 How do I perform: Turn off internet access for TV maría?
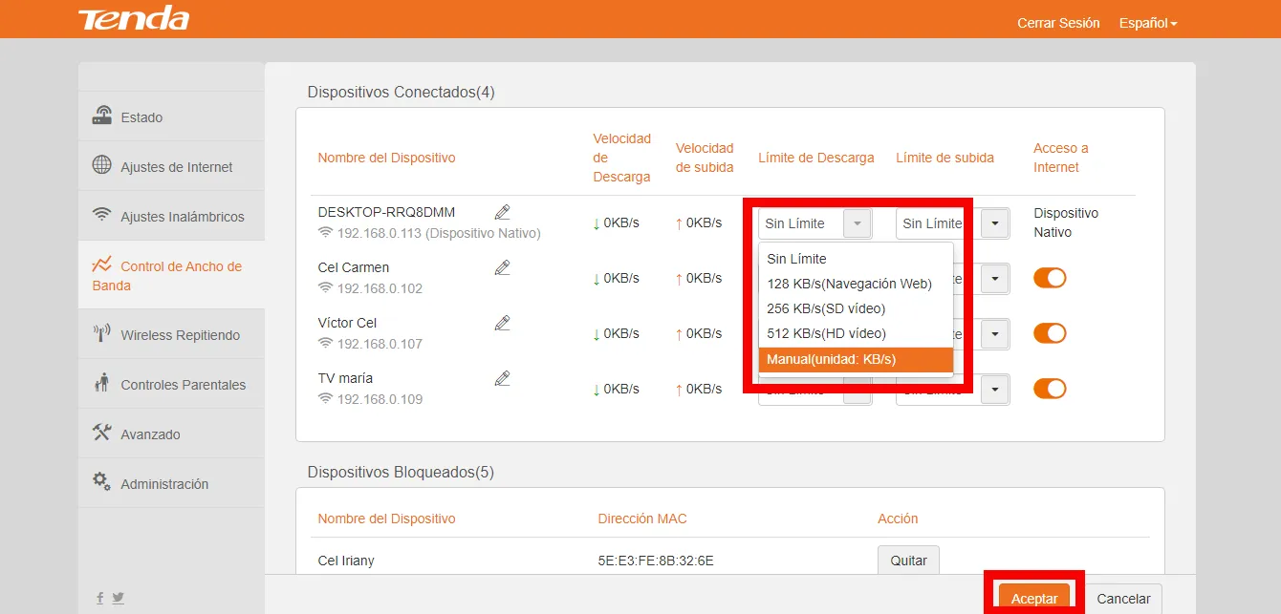click(x=1049, y=389)
